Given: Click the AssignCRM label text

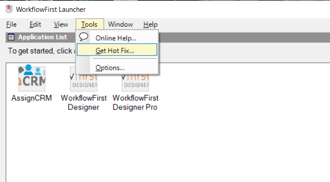Looking at the screenshot, I should 31,98.
